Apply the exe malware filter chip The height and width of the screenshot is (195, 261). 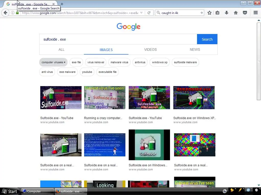click(x=67, y=72)
